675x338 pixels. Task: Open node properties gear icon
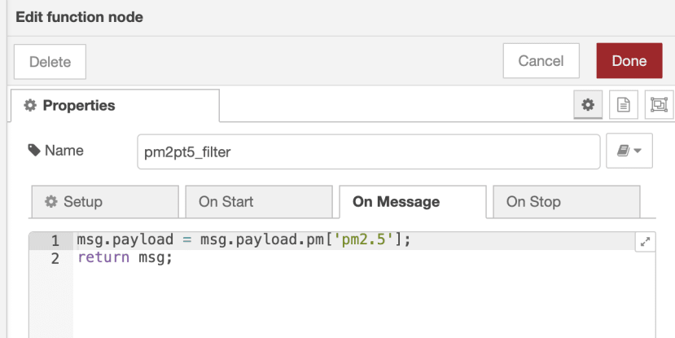pos(588,104)
